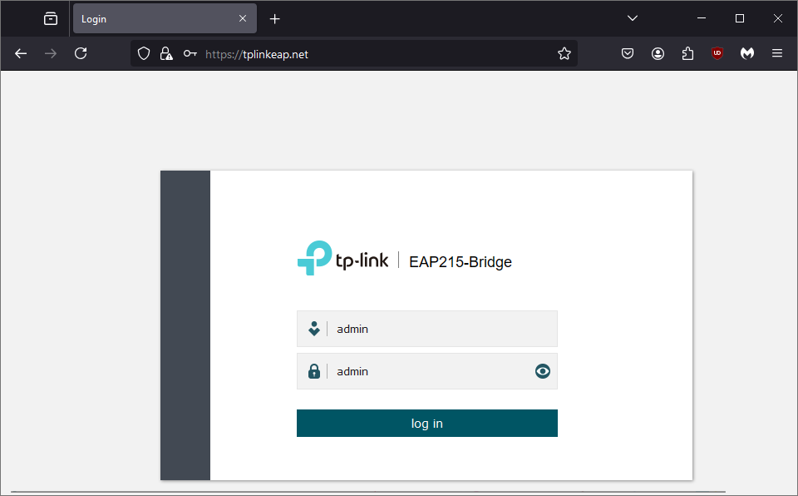Open the Malwarebytes extension icon
This screenshot has width=798, height=496.
point(746,53)
